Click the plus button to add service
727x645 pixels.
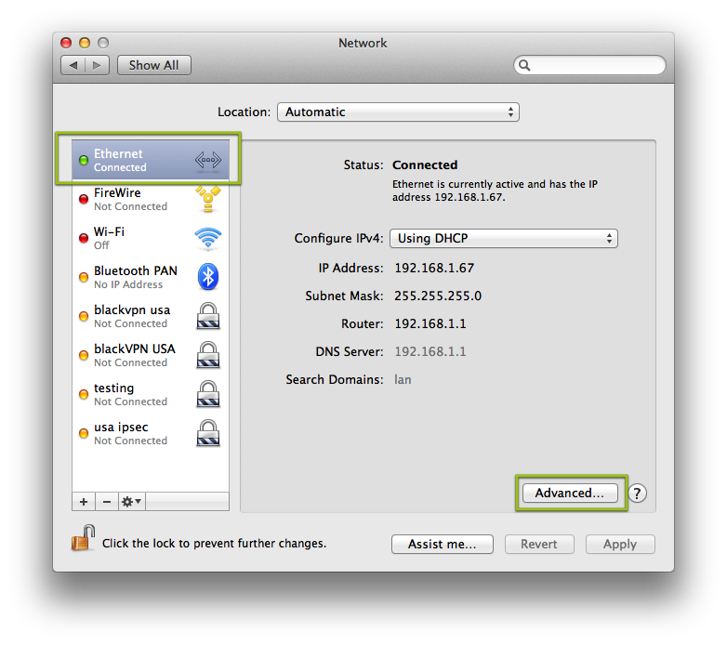(84, 502)
